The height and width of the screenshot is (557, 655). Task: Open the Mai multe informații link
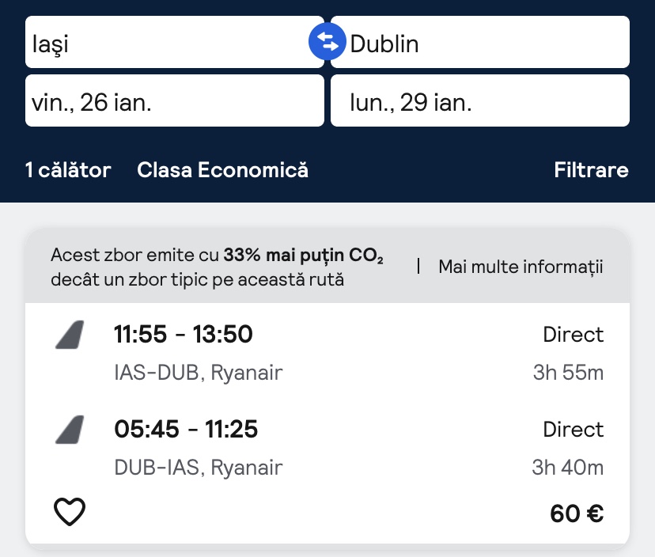point(521,267)
